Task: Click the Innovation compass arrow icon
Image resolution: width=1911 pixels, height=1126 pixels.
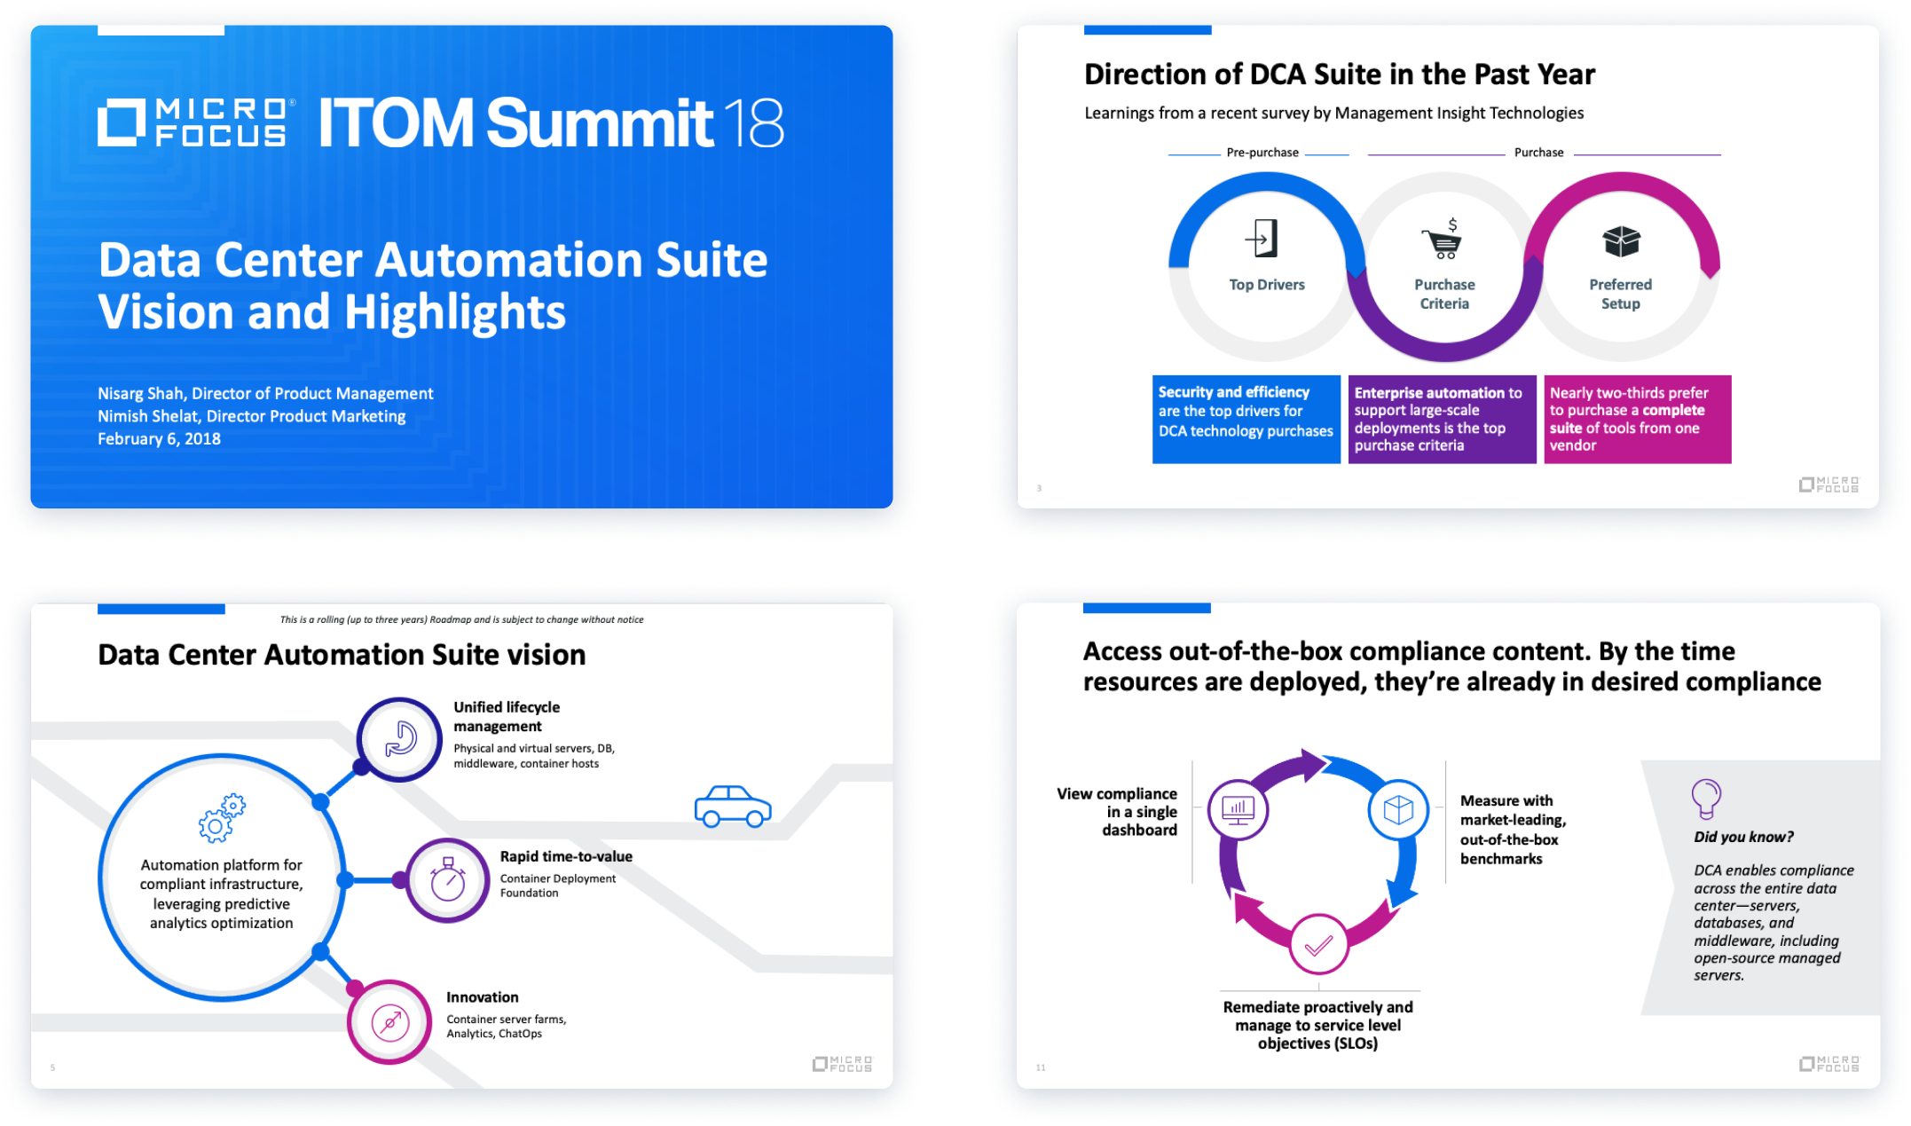Action: [x=390, y=1022]
